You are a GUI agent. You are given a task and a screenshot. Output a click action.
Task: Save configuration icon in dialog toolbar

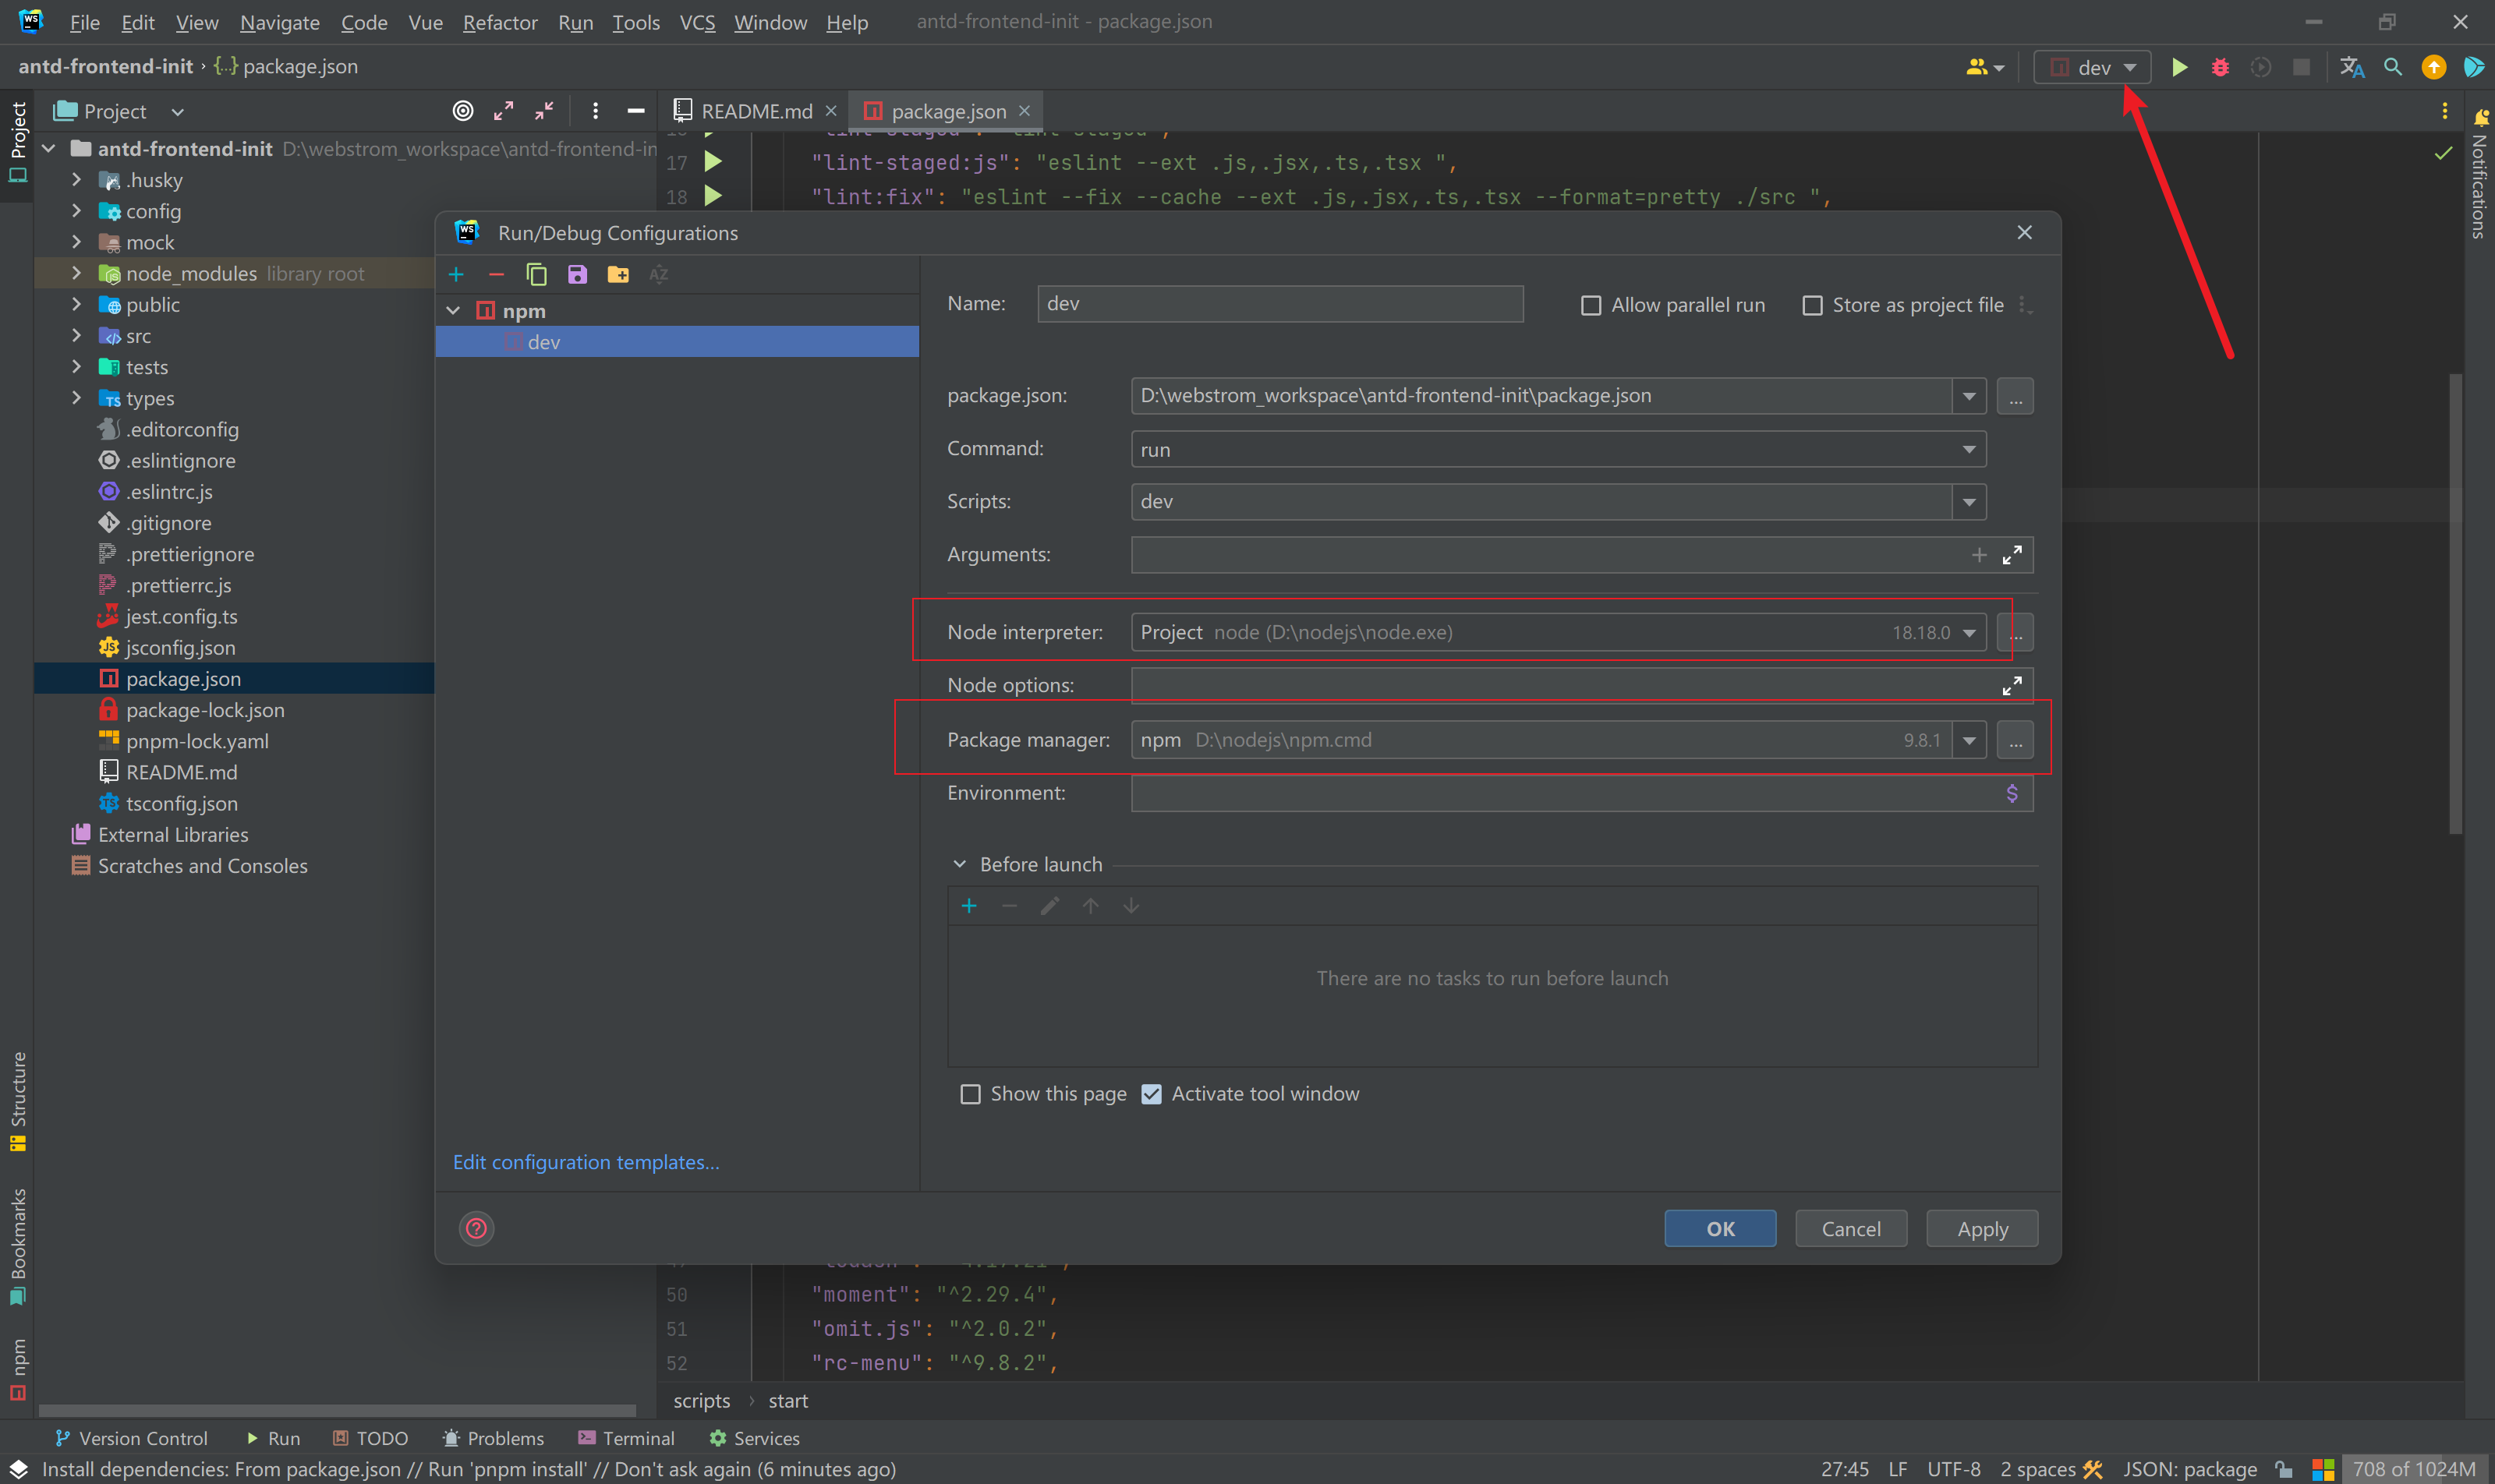[x=577, y=274]
